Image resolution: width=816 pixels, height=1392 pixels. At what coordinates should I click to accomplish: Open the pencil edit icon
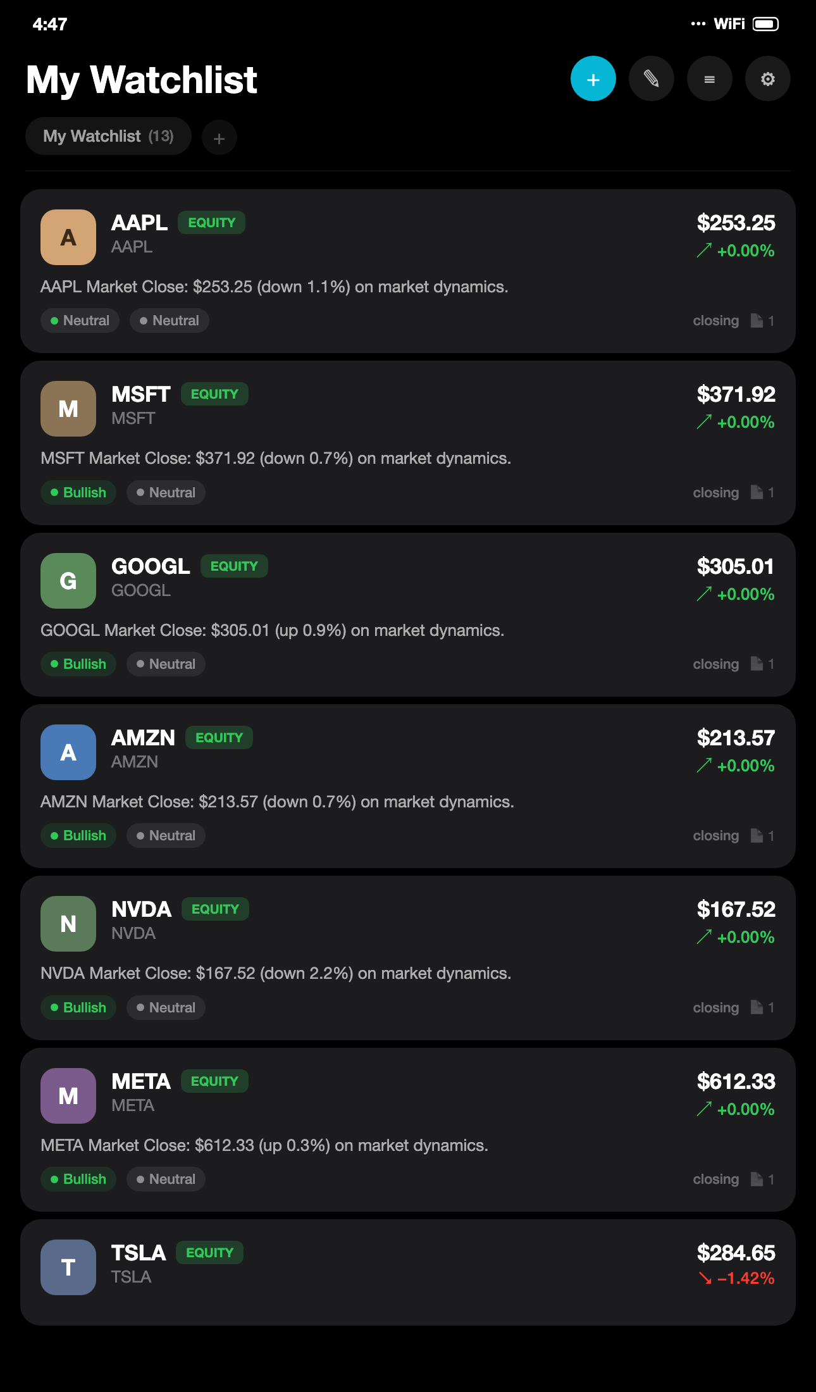pos(651,78)
